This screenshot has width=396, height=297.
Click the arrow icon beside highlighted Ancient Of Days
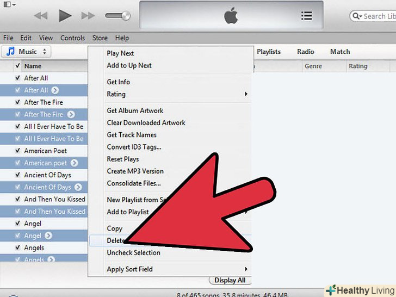(78, 187)
